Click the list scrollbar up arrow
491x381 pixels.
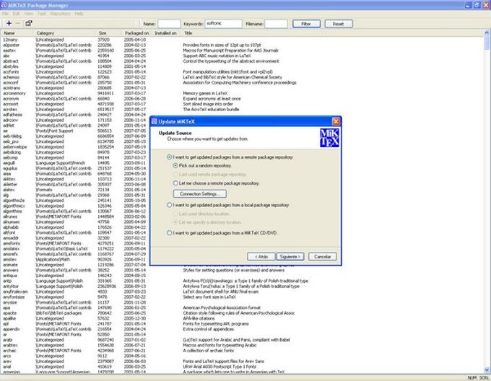click(487, 32)
